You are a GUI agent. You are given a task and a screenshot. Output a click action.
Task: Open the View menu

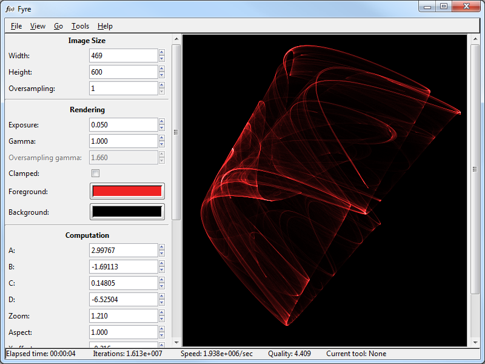38,26
